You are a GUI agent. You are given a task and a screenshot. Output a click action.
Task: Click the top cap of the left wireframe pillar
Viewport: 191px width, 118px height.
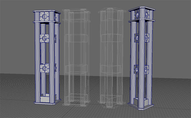pos(76,11)
